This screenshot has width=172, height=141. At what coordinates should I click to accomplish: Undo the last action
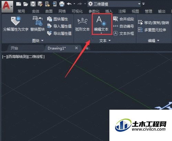point(69,4)
